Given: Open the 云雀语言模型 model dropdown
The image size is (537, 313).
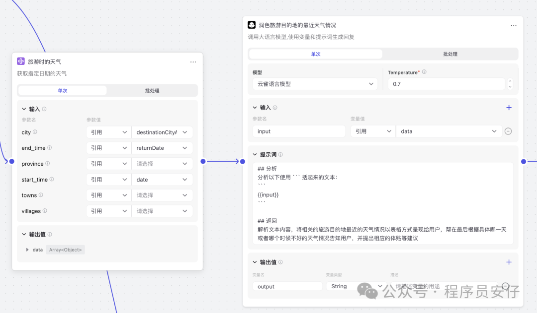Looking at the screenshot, I should point(315,84).
